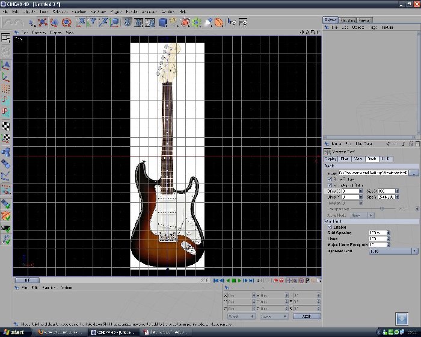The image size is (421, 337).
Task: Toggle the Z axis lock icon
Action: pyautogui.click(x=103, y=22)
